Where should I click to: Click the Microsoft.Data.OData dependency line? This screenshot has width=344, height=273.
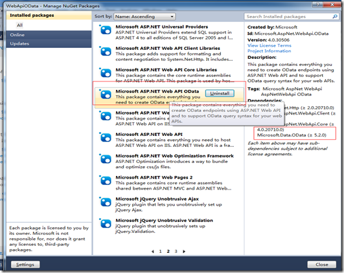[x=292, y=135]
